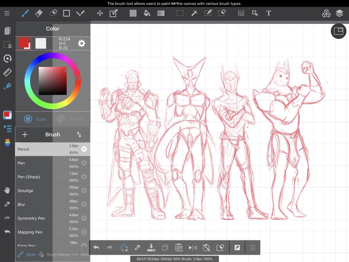The height and width of the screenshot is (262, 349).
Task: Select the selection eraser tool
Action: (222, 13)
